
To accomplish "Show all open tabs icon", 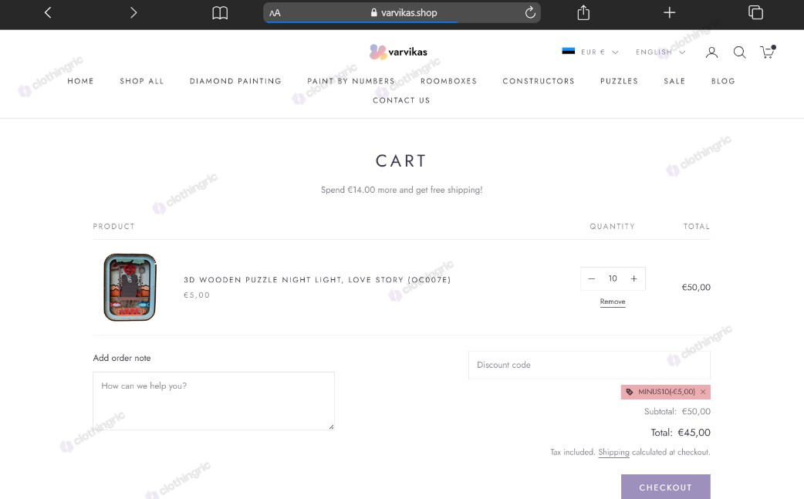I will coord(755,12).
